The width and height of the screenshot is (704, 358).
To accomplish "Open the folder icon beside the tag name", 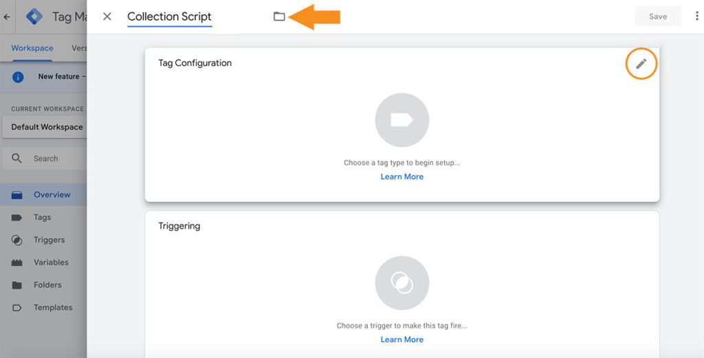I will [279, 16].
